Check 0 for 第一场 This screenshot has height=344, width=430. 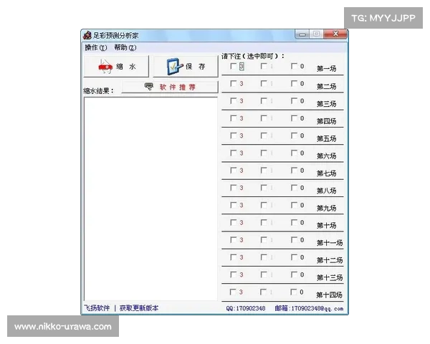pyautogui.click(x=294, y=66)
